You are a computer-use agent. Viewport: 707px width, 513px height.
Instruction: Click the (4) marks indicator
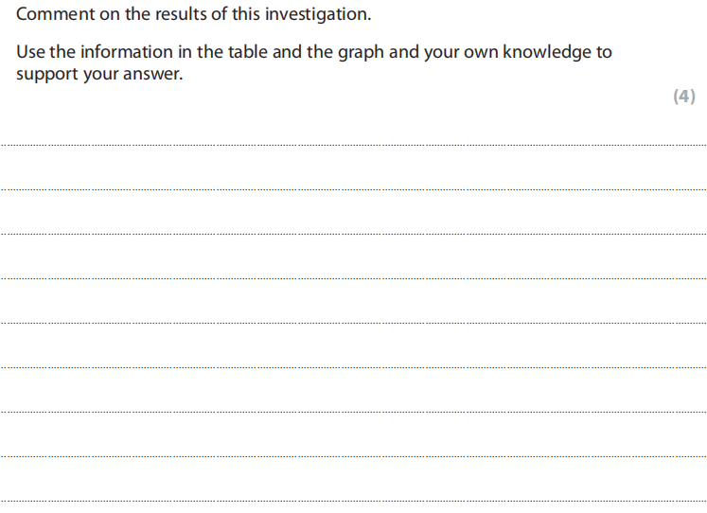coord(684,96)
